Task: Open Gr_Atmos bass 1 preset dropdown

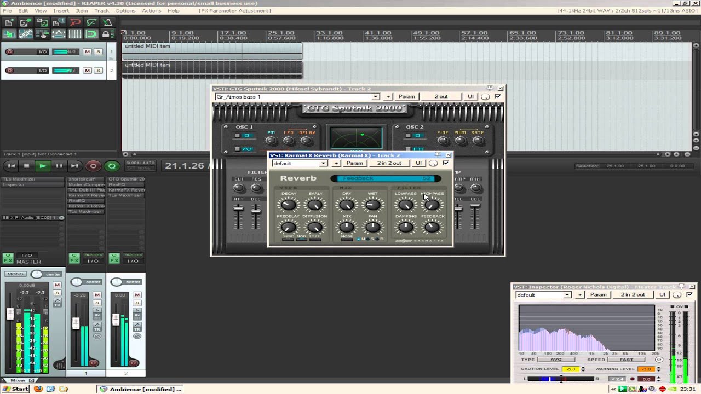Action: pyautogui.click(x=375, y=97)
